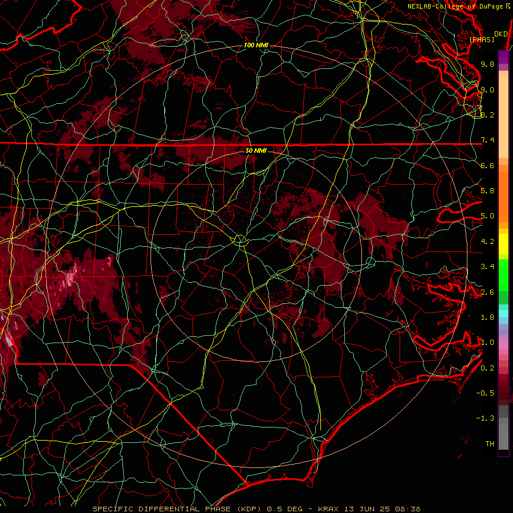Click the 0.2 value on the color scale
Image resolution: width=513 pixels, height=513 pixels.
pyautogui.click(x=487, y=368)
